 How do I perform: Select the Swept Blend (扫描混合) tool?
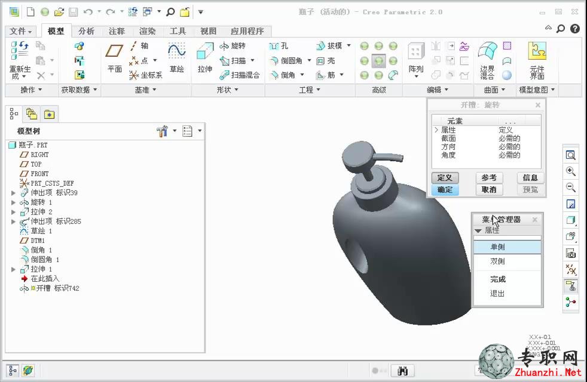240,75
